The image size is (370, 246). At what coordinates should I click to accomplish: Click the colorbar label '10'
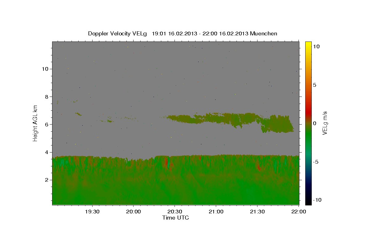coord(316,46)
